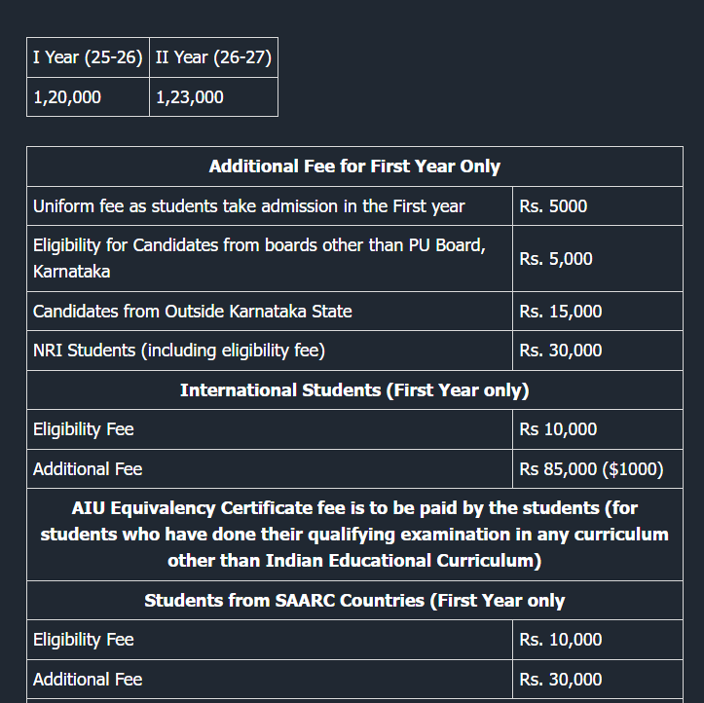Image resolution: width=704 pixels, height=703 pixels.
Task: Click the AIU Equivalency Certificate notice
Action: click(x=354, y=535)
